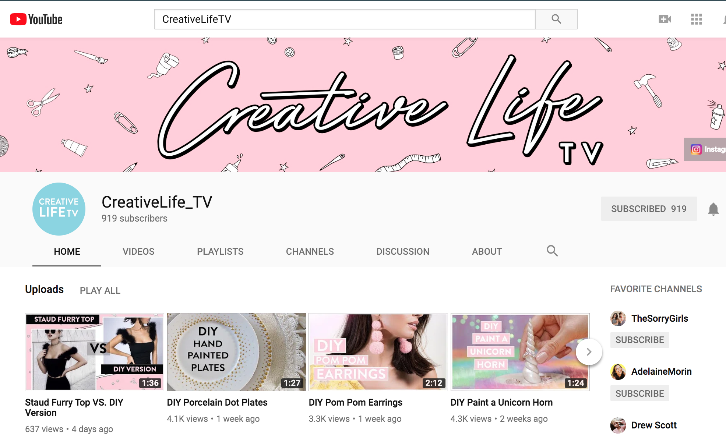Open the DIY Pom Pom Earrings thumbnail
Image resolution: width=726 pixels, height=438 pixels.
[378, 352]
